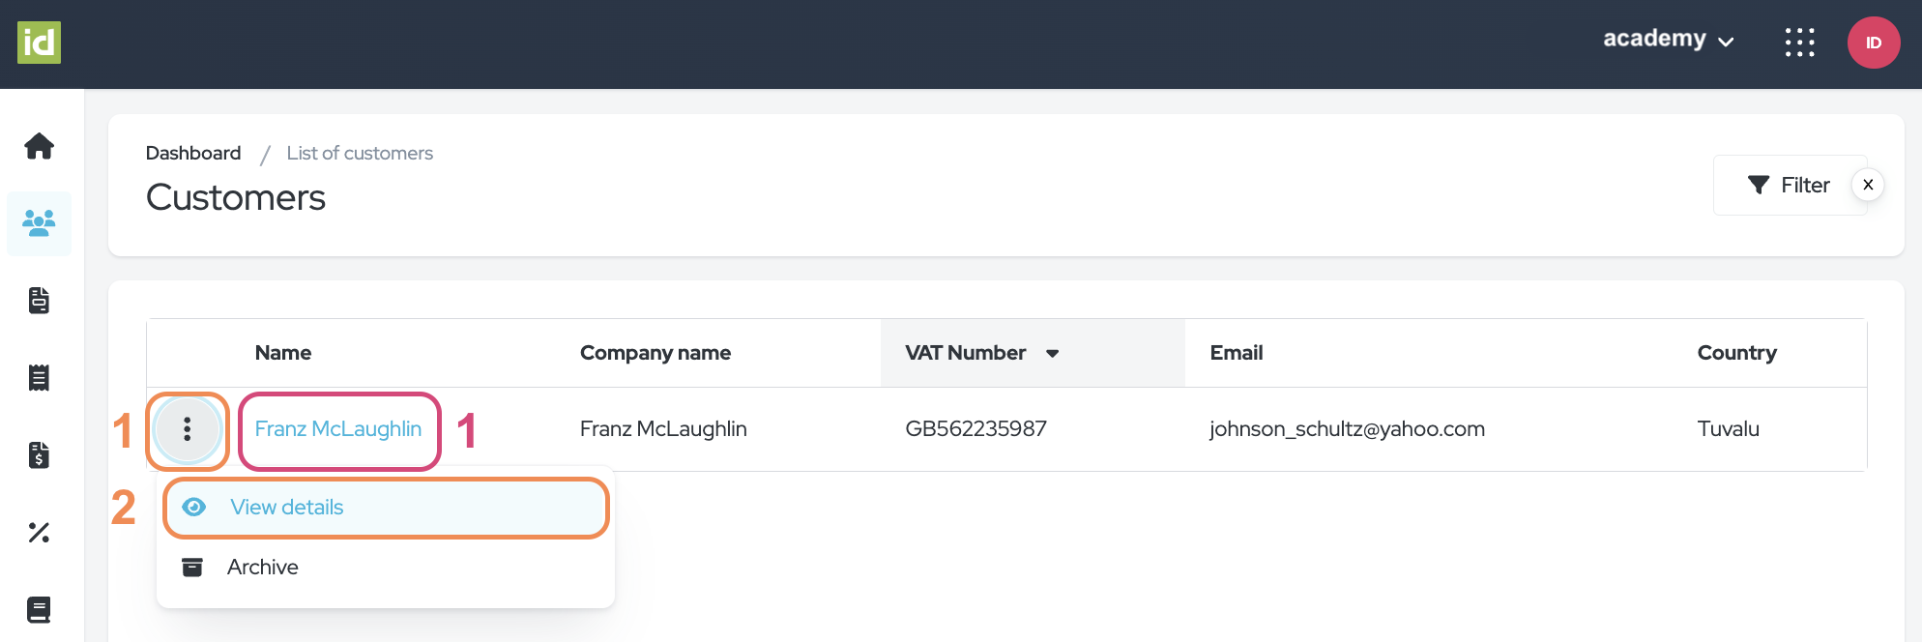Click the Email column header
The height and width of the screenshot is (642, 1922).
(1237, 353)
